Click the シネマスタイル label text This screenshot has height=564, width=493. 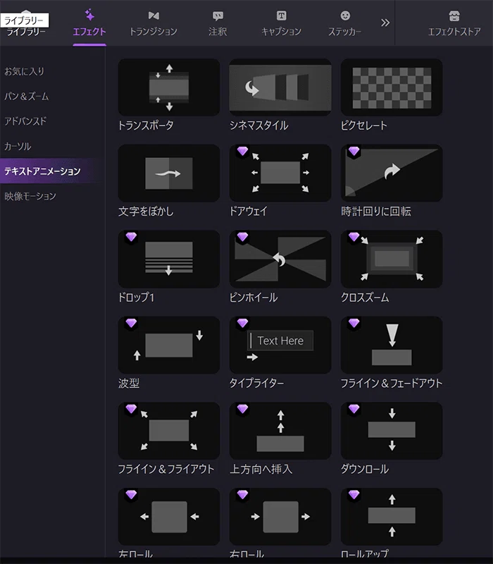point(259,125)
